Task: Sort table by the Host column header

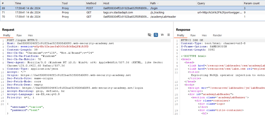Action: pyautogui.click(x=126, y=3)
